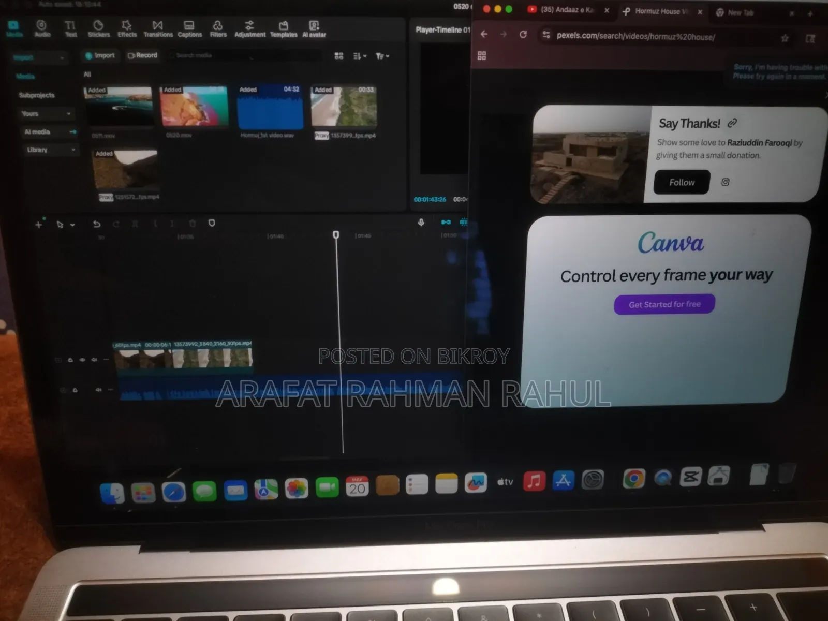Image resolution: width=828 pixels, height=621 pixels.
Task: Click the Record button
Action: click(x=142, y=55)
